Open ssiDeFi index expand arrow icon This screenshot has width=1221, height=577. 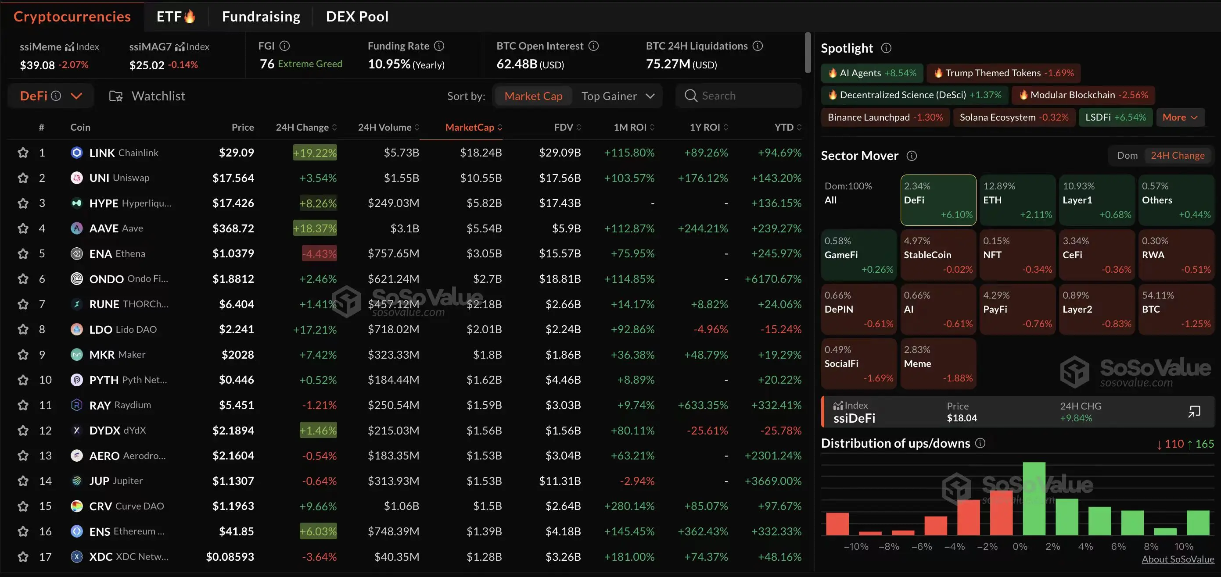click(1194, 412)
